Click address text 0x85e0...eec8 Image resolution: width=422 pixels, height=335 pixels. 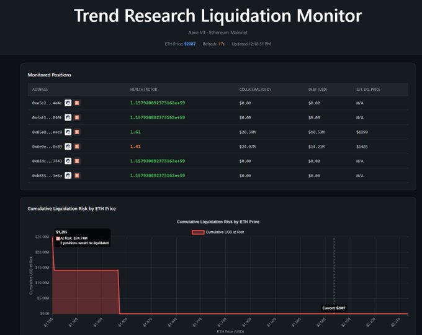pos(47,132)
